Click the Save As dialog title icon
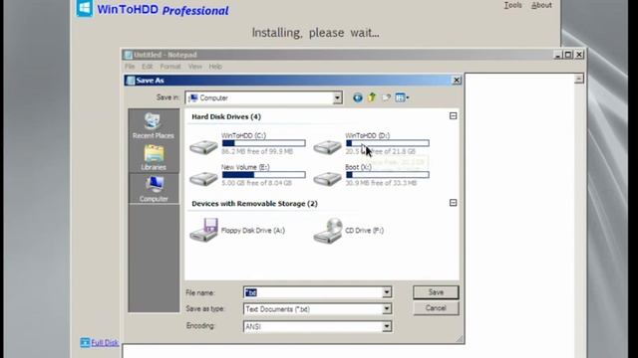The height and width of the screenshot is (358, 638). (x=131, y=81)
